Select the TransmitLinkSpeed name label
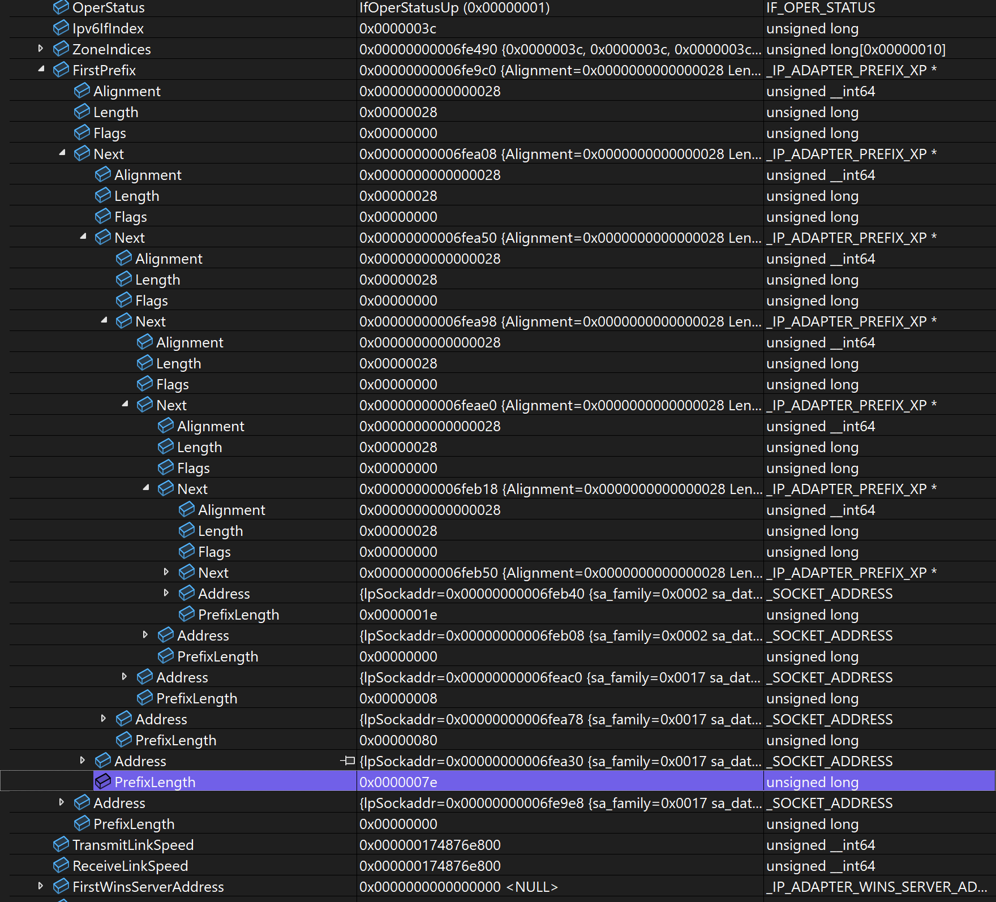Screen dimensions: 996x902 point(133,845)
